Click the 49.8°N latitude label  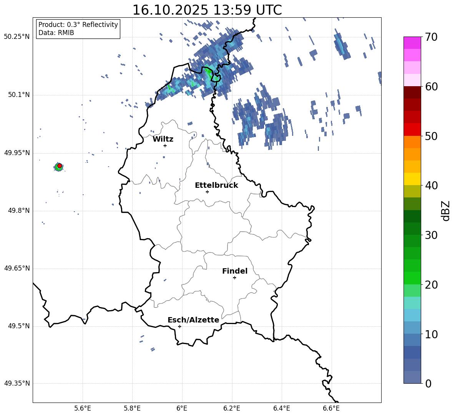(x=19, y=211)
